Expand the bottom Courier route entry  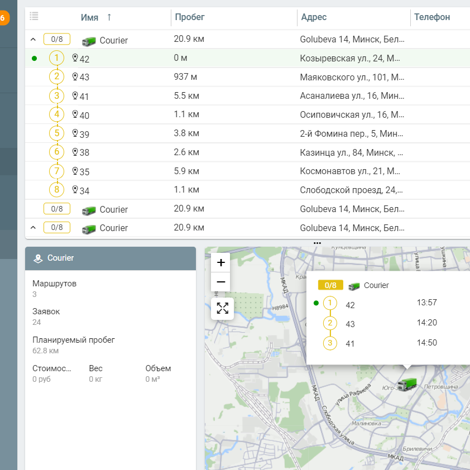(32, 228)
